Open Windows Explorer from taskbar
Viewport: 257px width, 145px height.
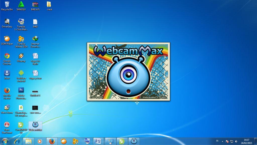click(28, 141)
